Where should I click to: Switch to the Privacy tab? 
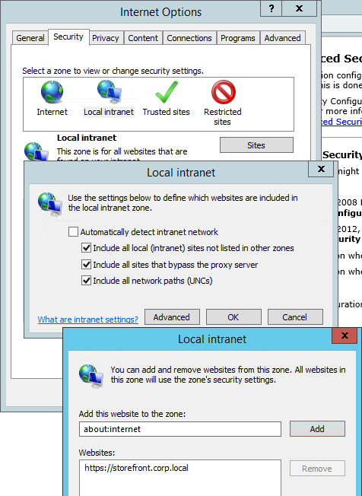point(106,38)
